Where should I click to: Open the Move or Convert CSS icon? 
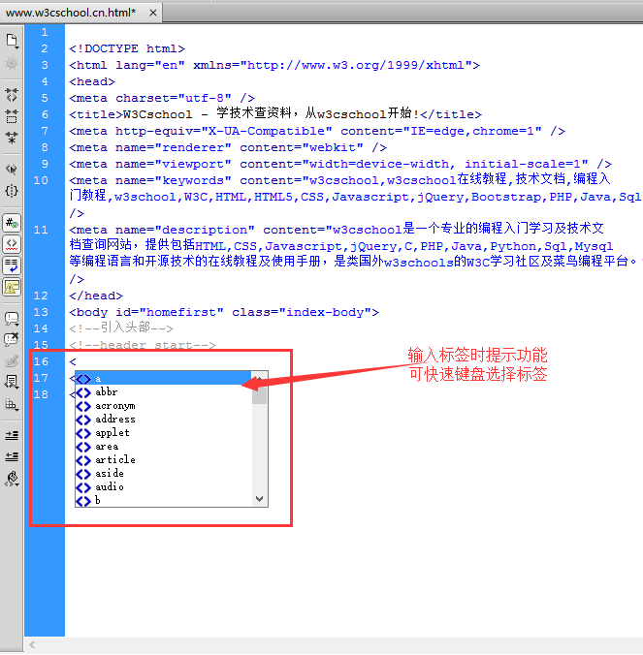[x=12, y=404]
